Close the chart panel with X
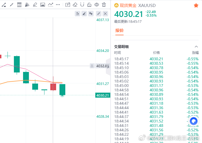This screenshot has height=143, width=202. [105, 14]
